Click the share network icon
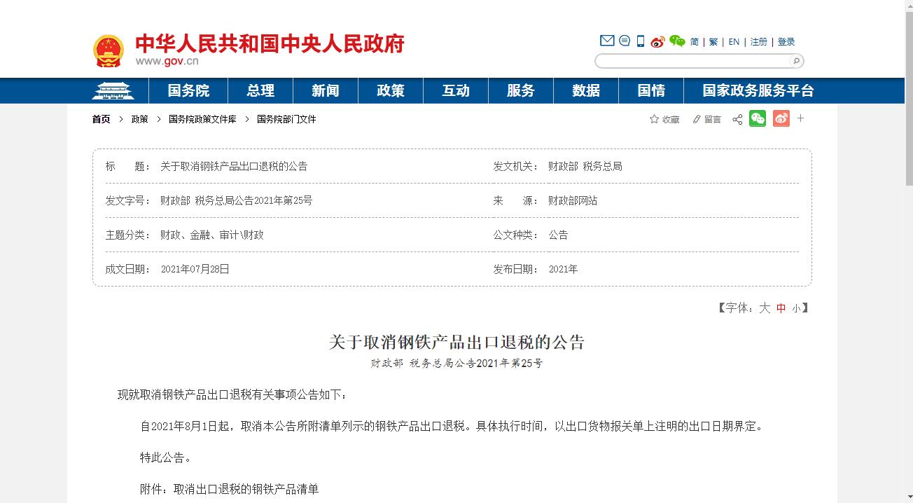Screen dimensions: 913x503 tap(737, 119)
